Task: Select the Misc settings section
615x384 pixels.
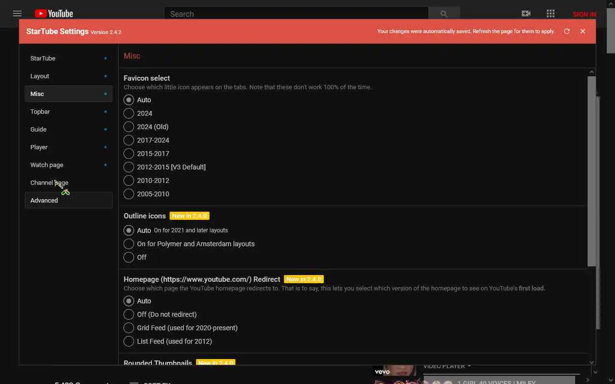Action: [68, 94]
